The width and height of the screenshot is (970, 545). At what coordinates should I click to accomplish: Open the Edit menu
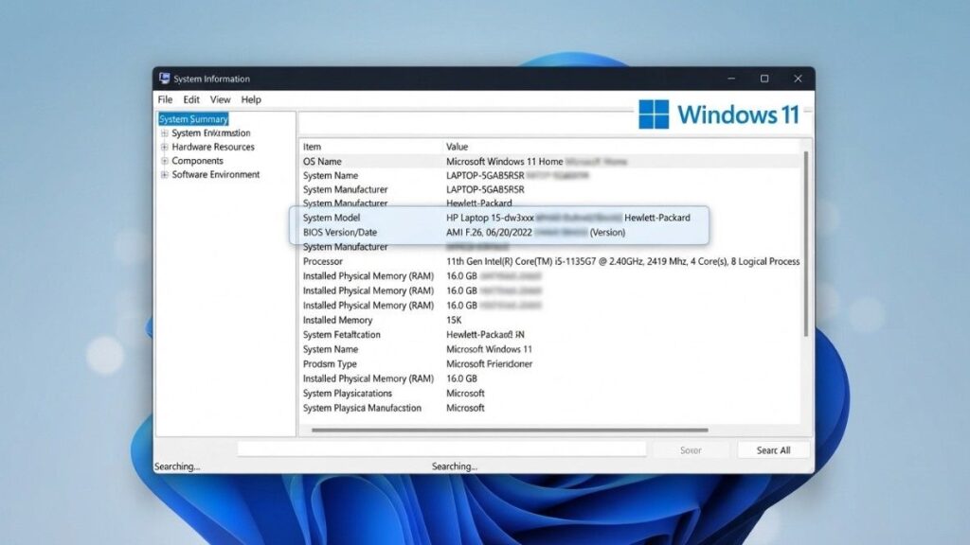pyautogui.click(x=191, y=99)
